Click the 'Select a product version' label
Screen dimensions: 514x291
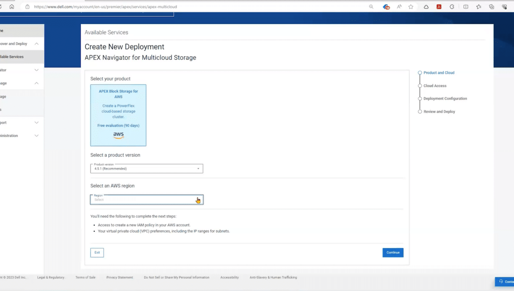tap(115, 155)
